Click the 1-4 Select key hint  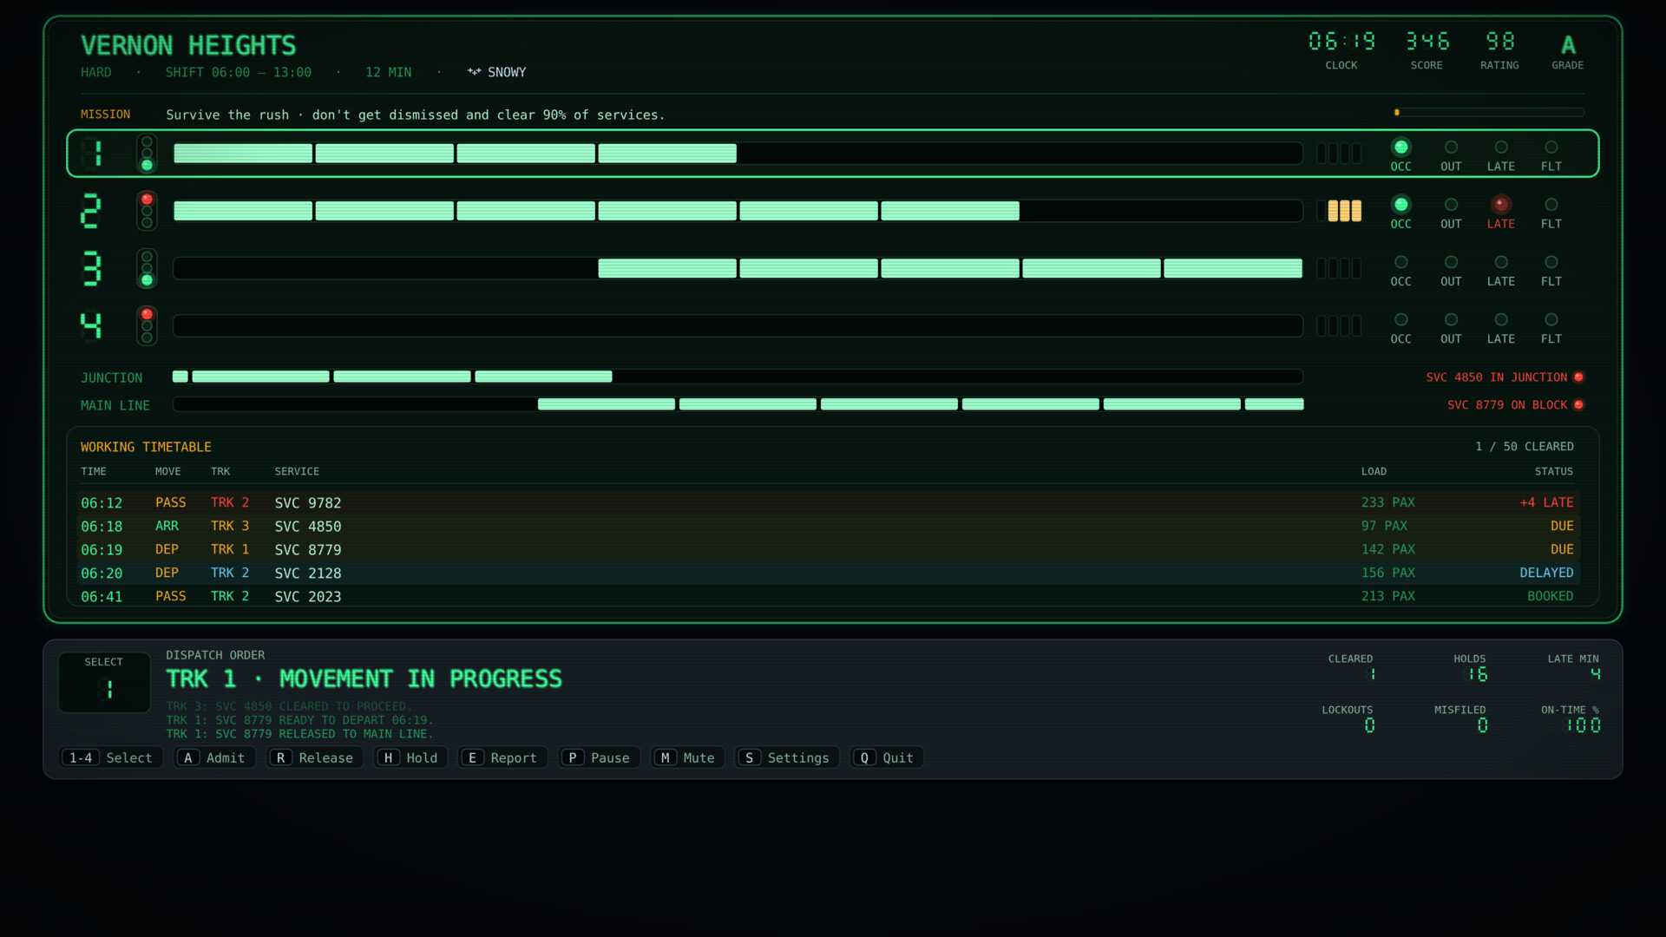click(x=111, y=758)
